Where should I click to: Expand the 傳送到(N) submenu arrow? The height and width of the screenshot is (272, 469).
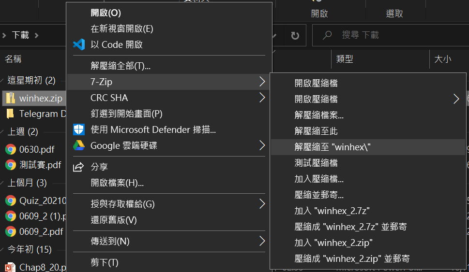262,241
